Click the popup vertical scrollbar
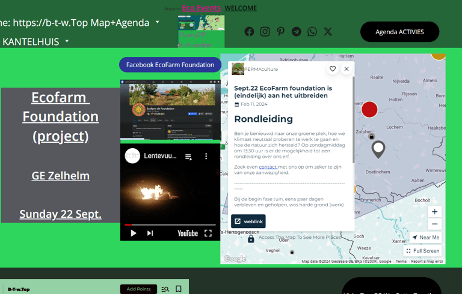This screenshot has width=462, height=294. (x=353, y=119)
